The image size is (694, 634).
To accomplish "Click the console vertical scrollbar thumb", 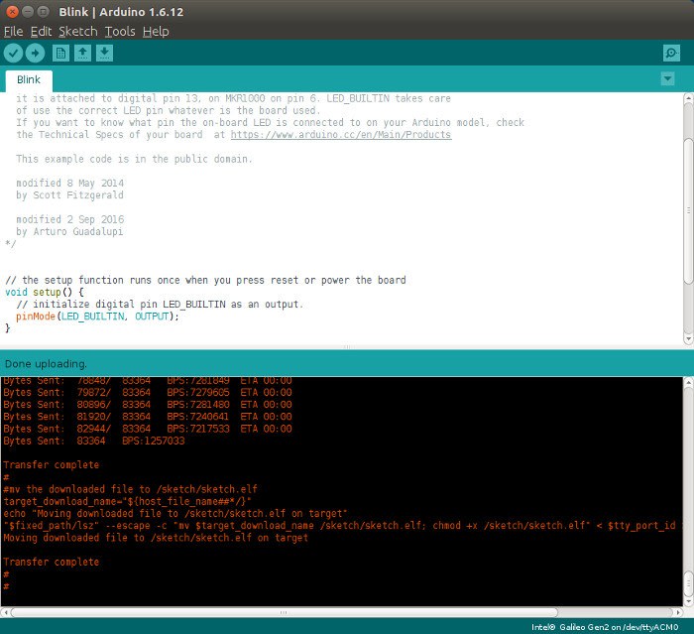I will tap(688, 584).
